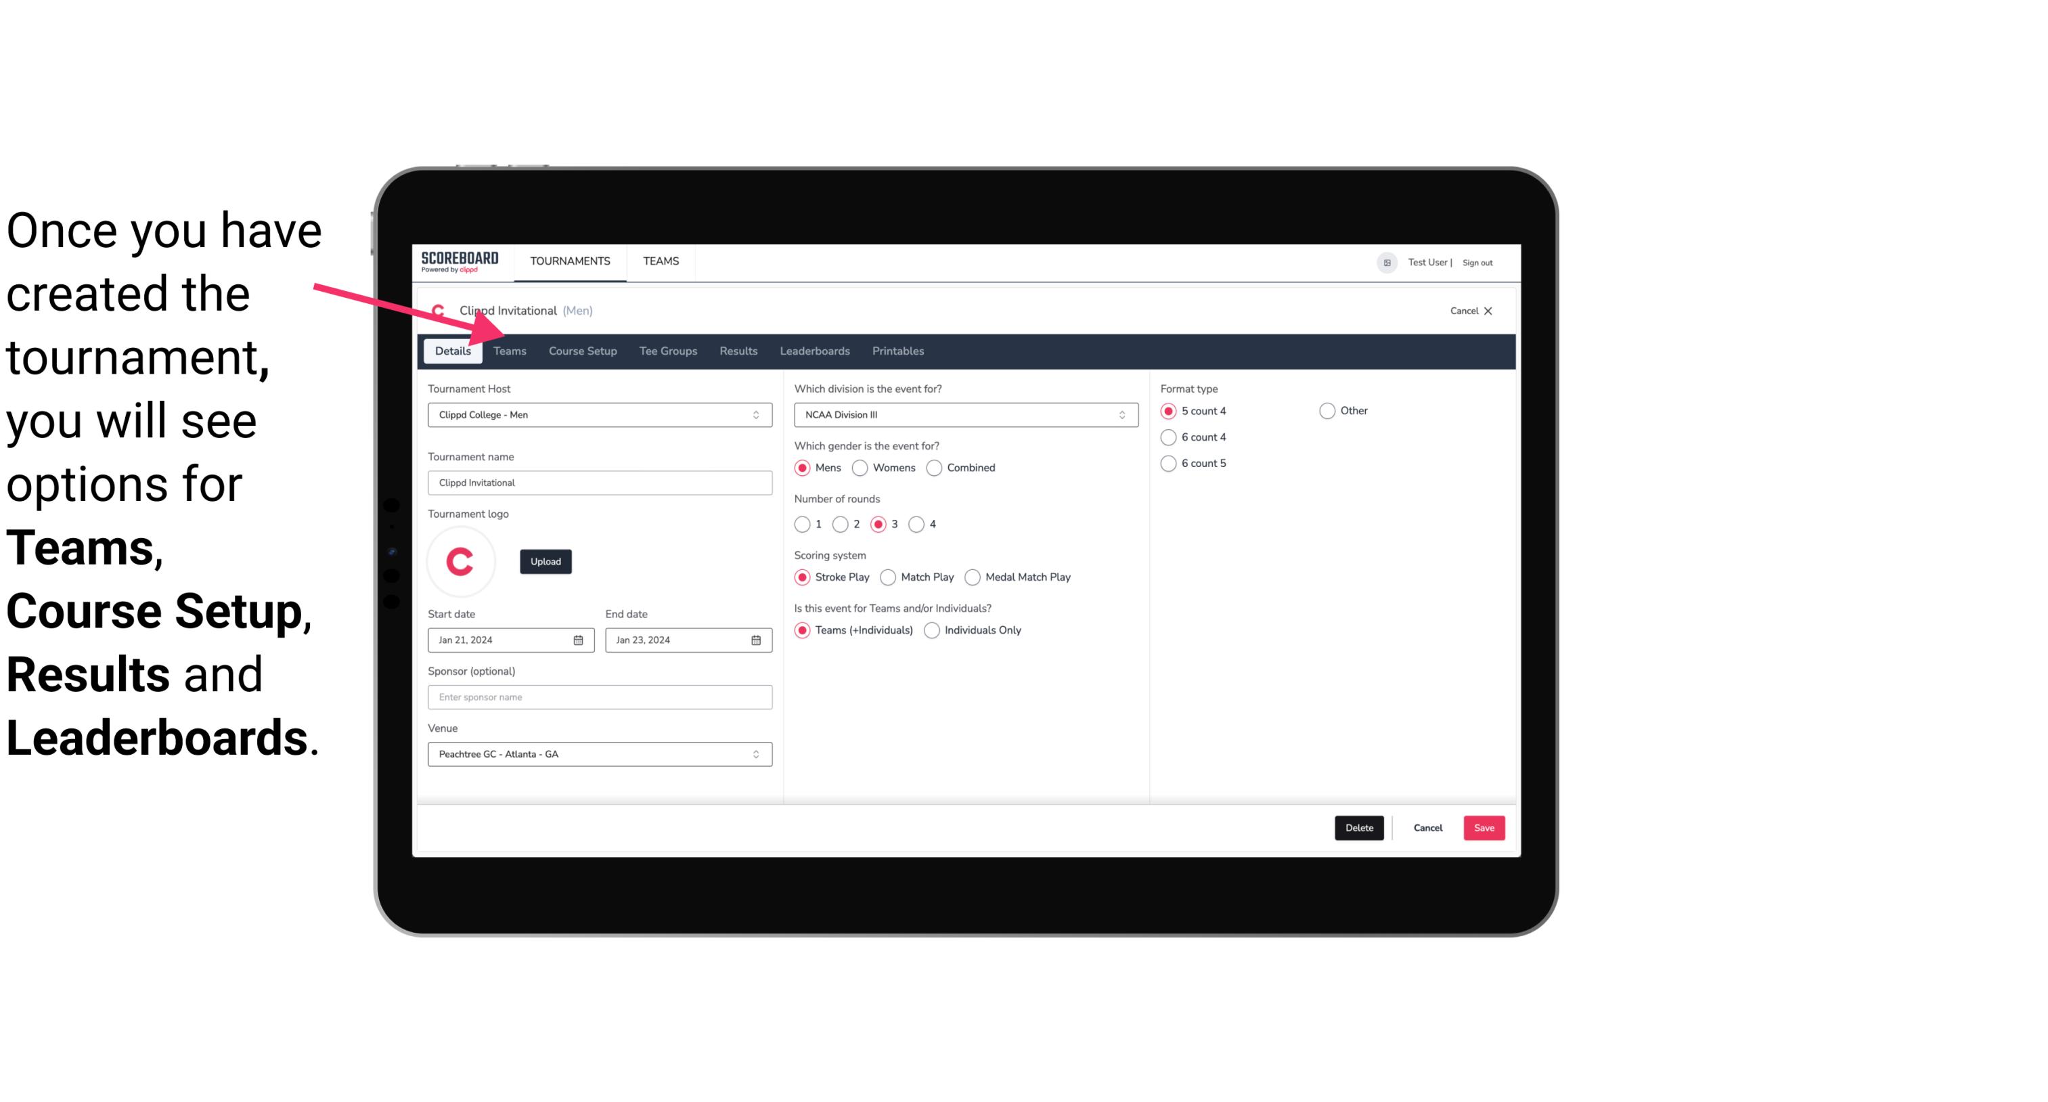Click the Start date calendar icon

[581, 639]
